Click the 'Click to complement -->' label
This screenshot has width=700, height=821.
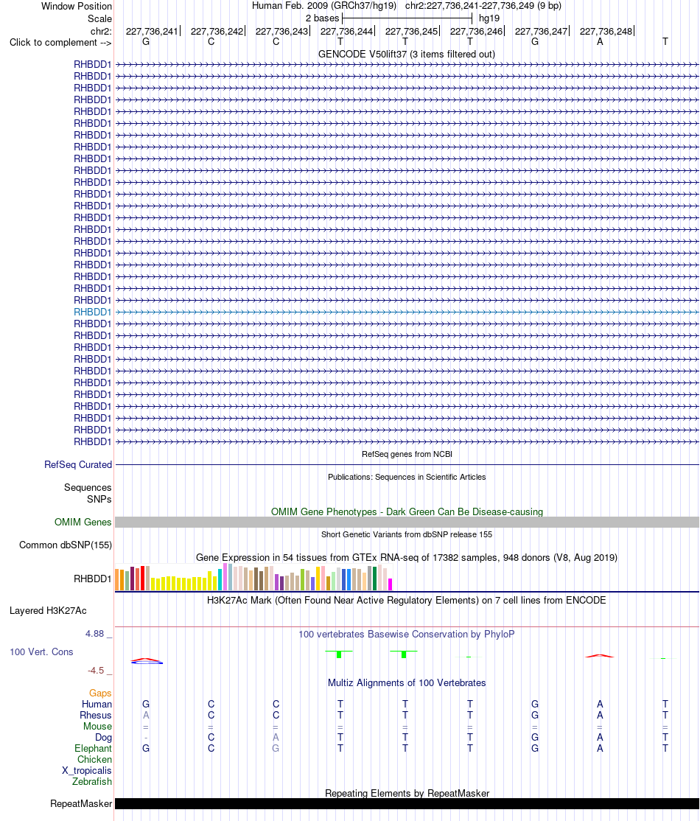pos(60,43)
